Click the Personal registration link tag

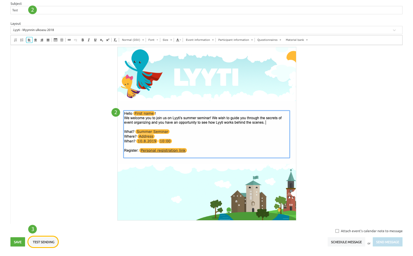tap(163, 151)
